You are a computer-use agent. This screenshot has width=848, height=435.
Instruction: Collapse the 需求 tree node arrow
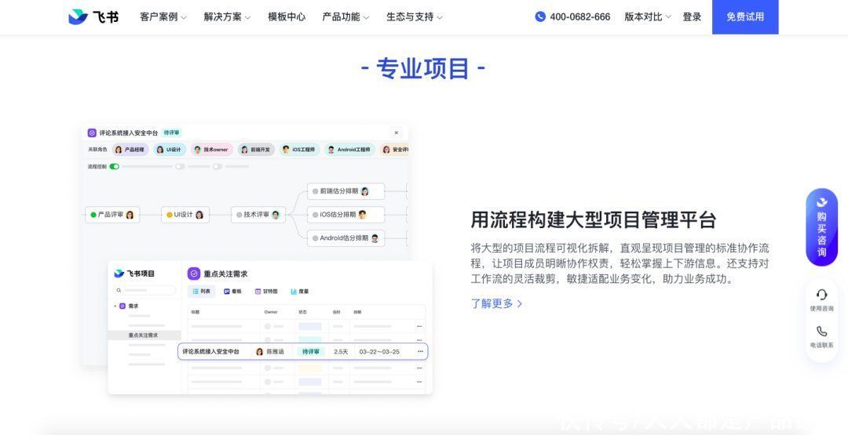point(115,306)
